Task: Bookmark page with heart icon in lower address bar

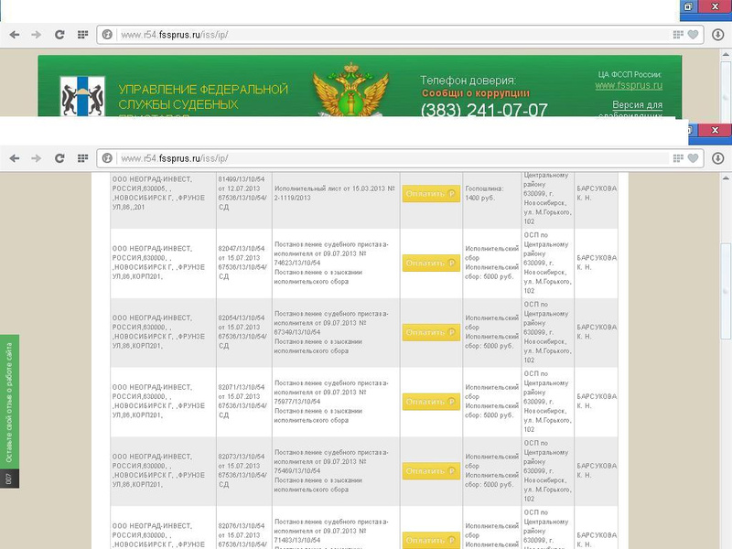Action: click(x=693, y=157)
